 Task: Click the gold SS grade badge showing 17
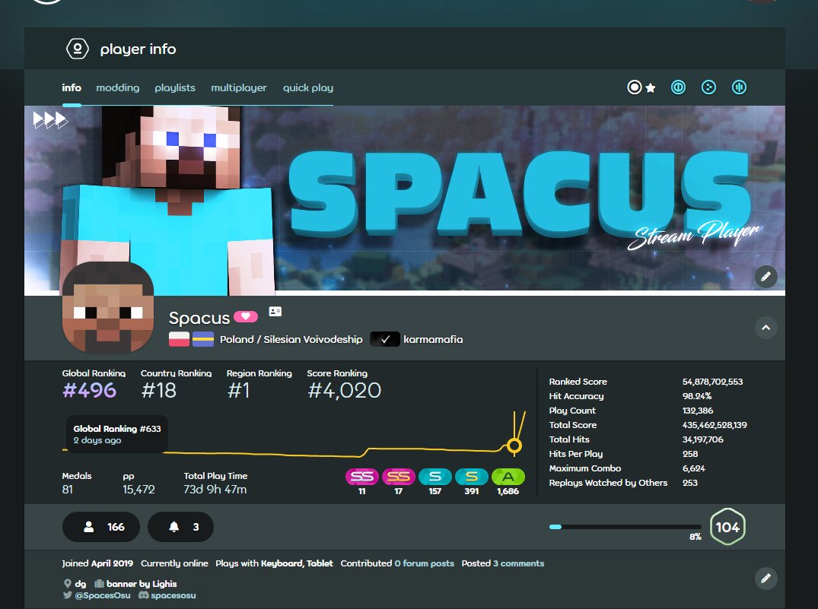tap(399, 477)
